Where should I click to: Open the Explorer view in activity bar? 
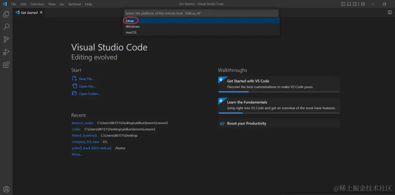tap(6, 14)
